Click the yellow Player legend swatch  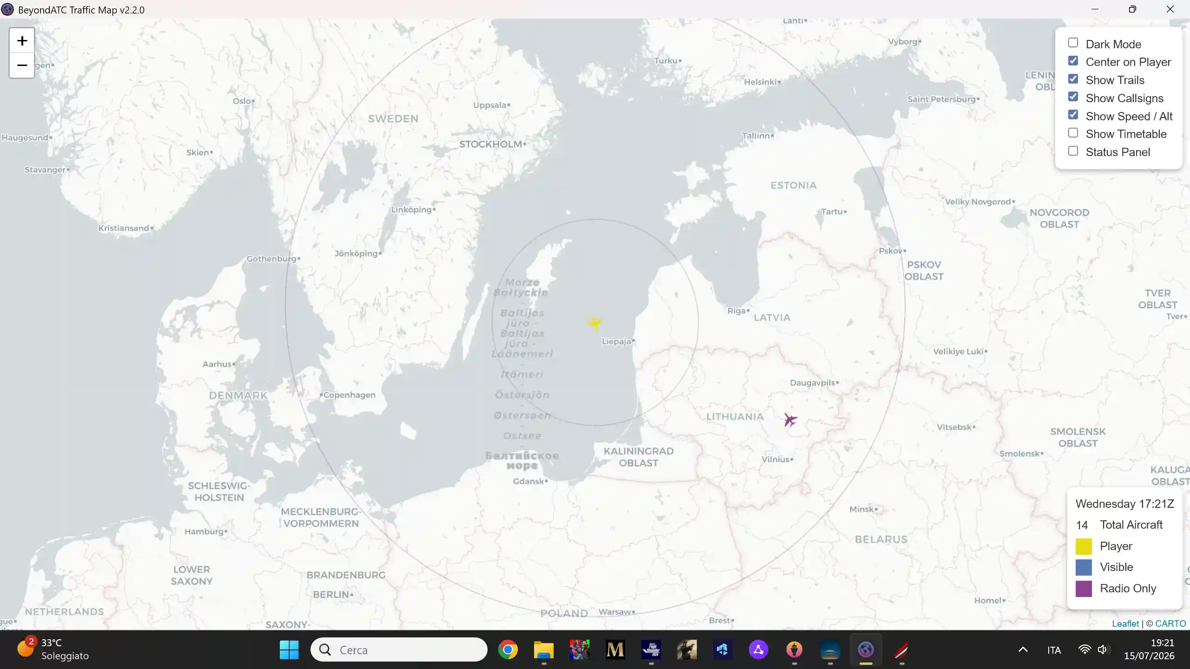click(1084, 546)
